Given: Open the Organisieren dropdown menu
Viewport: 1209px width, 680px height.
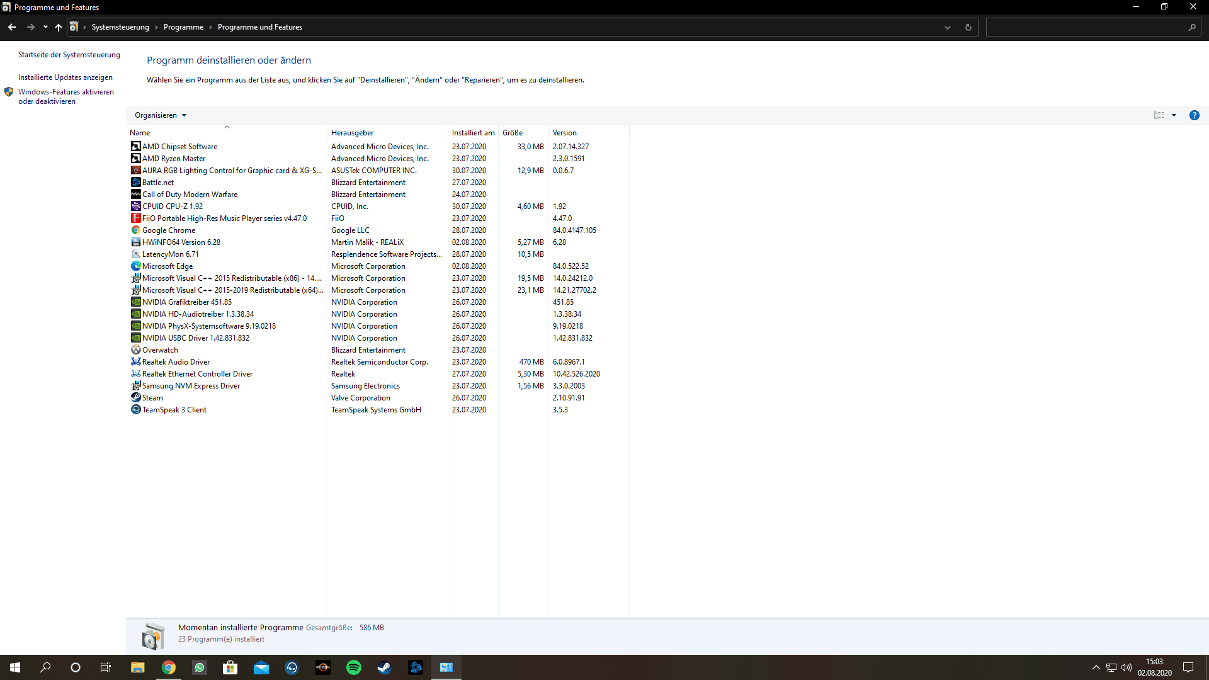Looking at the screenshot, I should [161, 115].
